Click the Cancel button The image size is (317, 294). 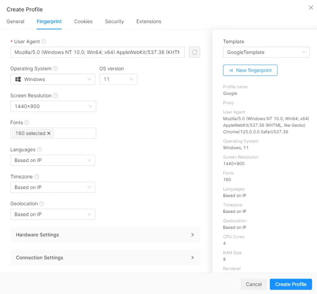[254, 284]
